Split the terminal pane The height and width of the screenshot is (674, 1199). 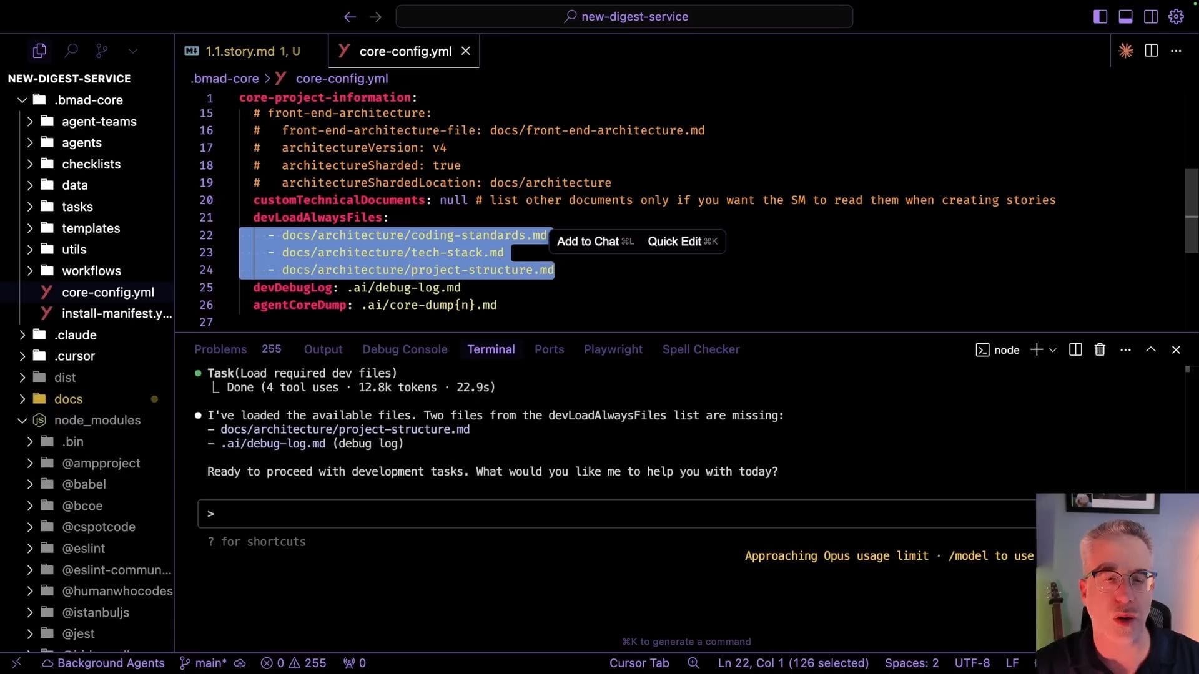(1075, 350)
